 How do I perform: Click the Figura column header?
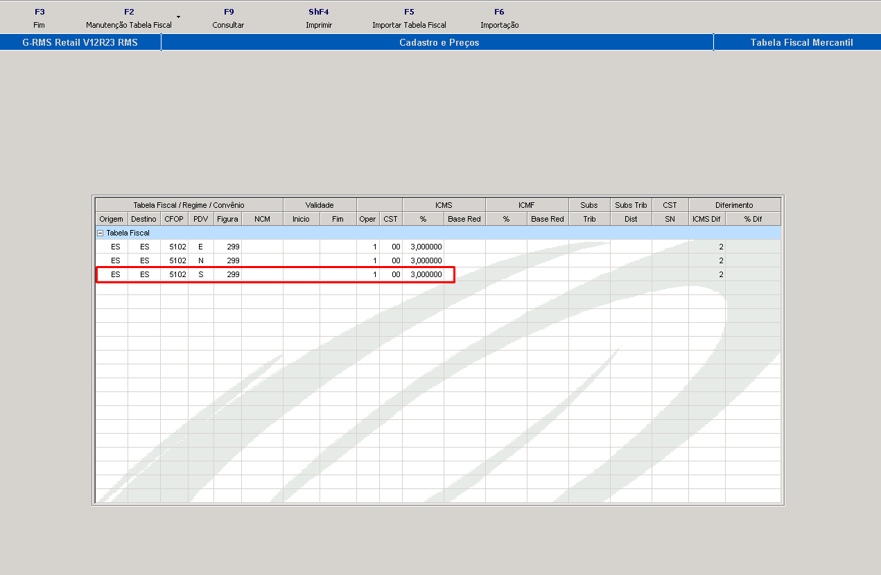pyautogui.click(x=227, y=219)
